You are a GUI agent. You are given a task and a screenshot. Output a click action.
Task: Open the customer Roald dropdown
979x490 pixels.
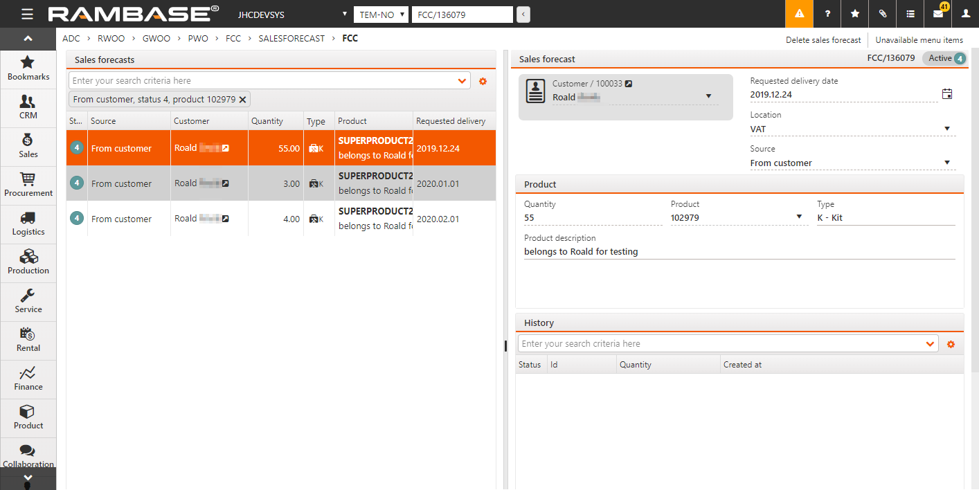(x=708, y=97)
